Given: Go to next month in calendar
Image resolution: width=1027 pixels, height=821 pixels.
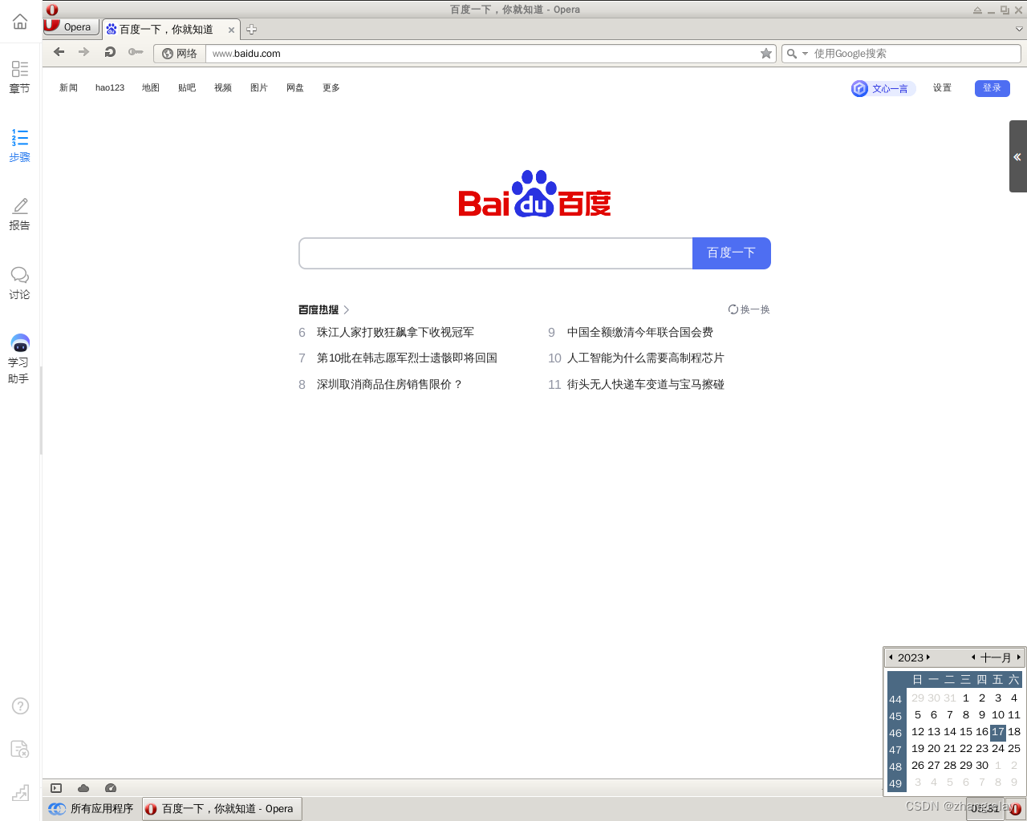Looking at the screenshot, I should pos(1019,657).
